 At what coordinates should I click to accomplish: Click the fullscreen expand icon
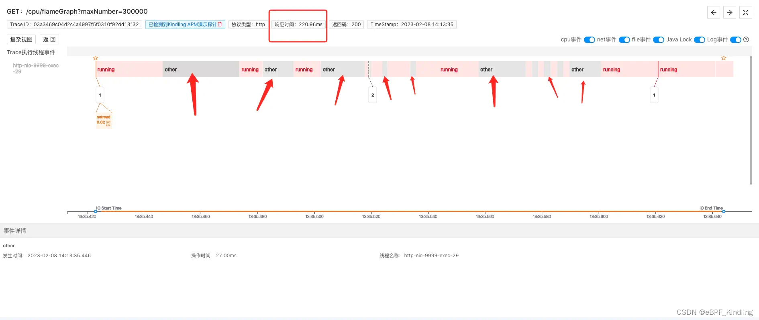click(x=745, y=12)
